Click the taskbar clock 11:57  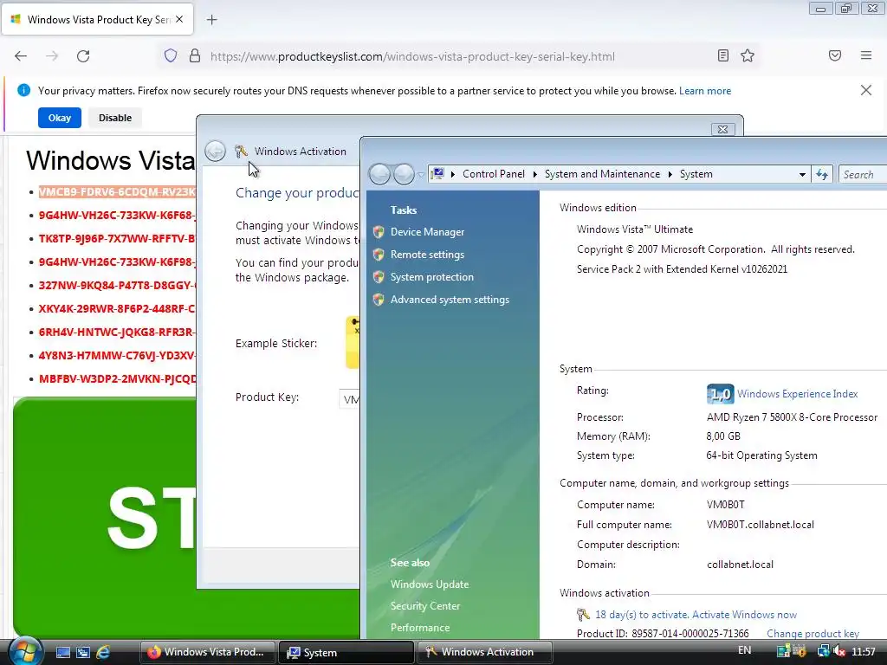pyautogui.click(x=864, y=652)
